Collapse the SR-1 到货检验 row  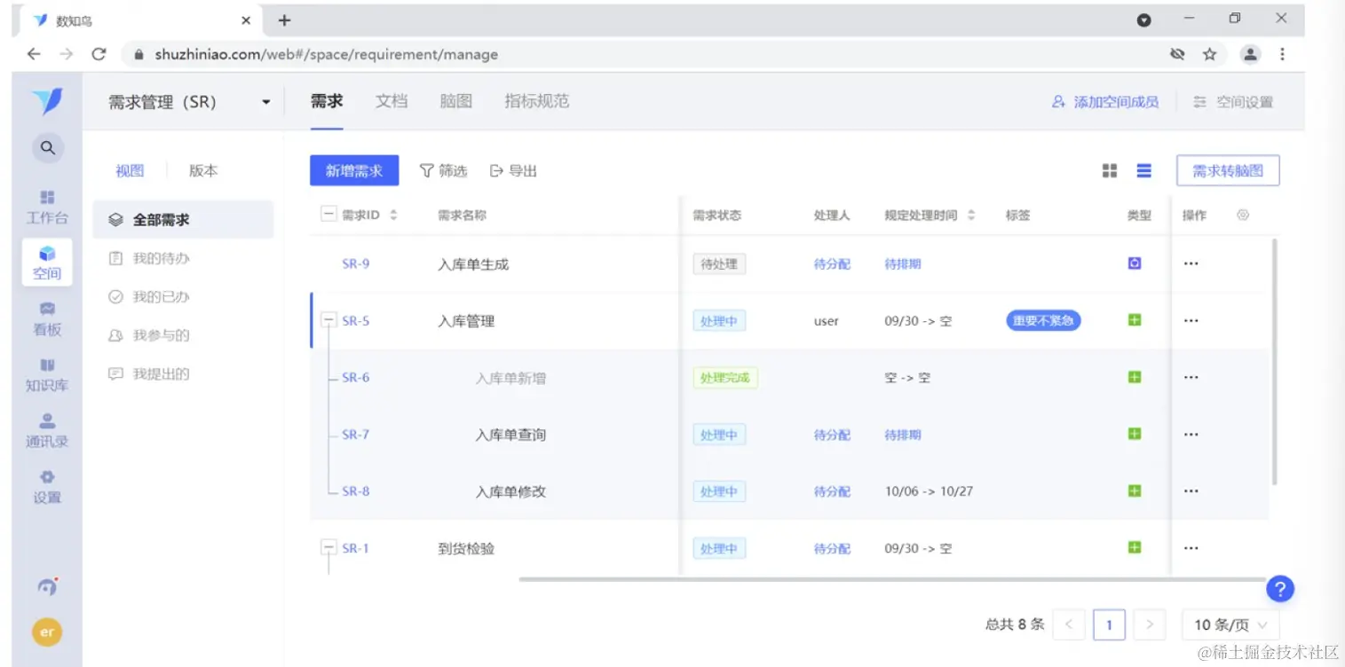pos(328,548)
